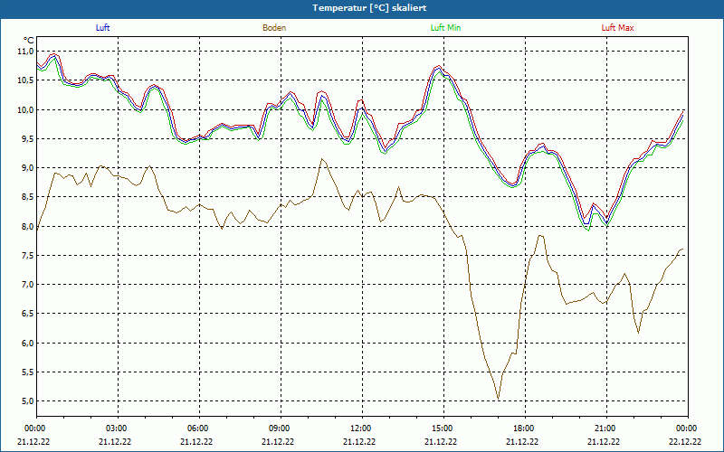Click the 06:00 time axis label

(x=199, y=428)
